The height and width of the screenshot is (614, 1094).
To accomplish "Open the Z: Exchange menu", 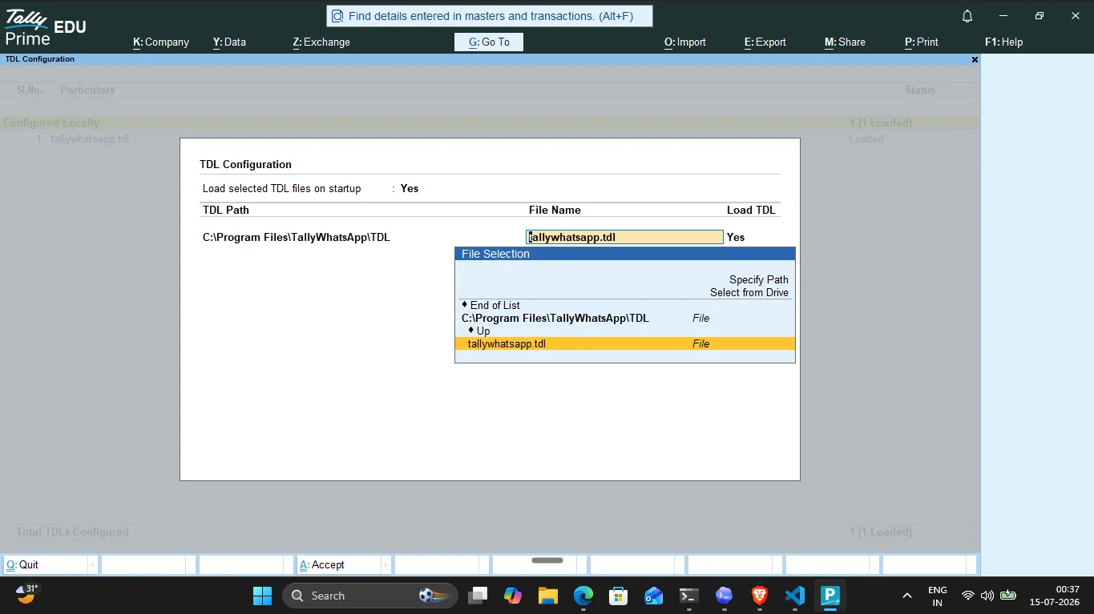I will coord(321,42).
